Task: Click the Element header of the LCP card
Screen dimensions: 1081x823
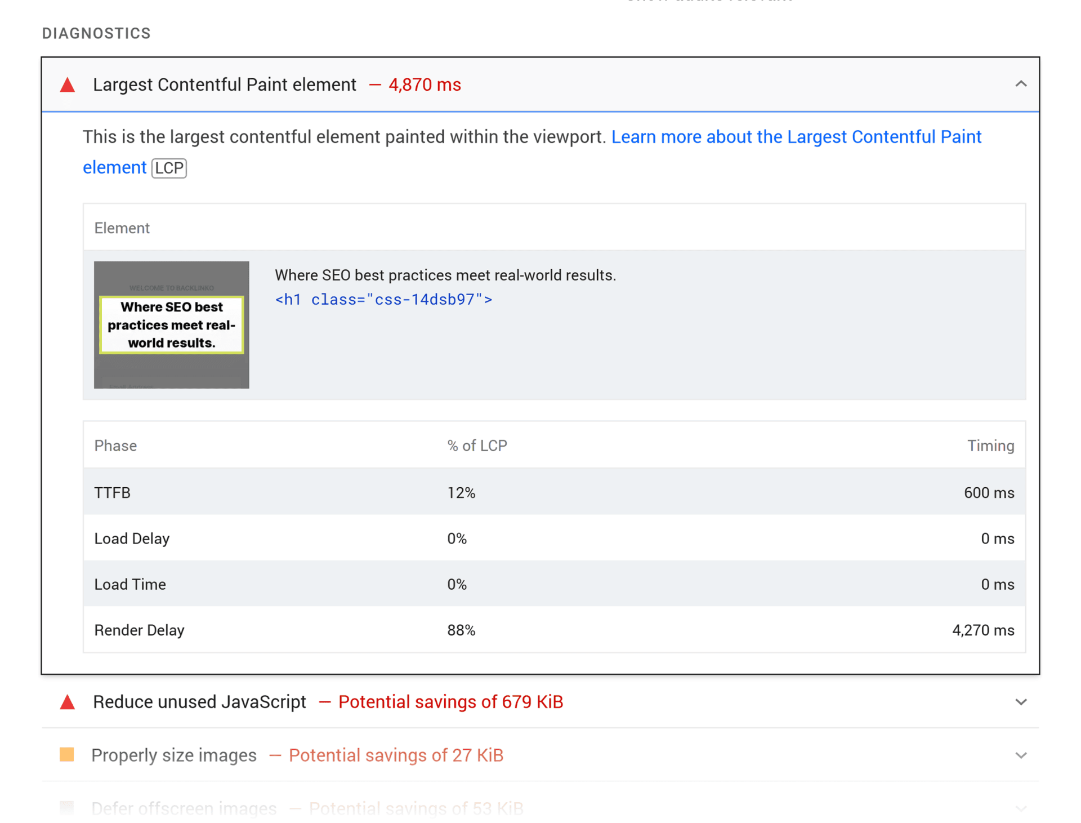Action: [x=122, y=228]
